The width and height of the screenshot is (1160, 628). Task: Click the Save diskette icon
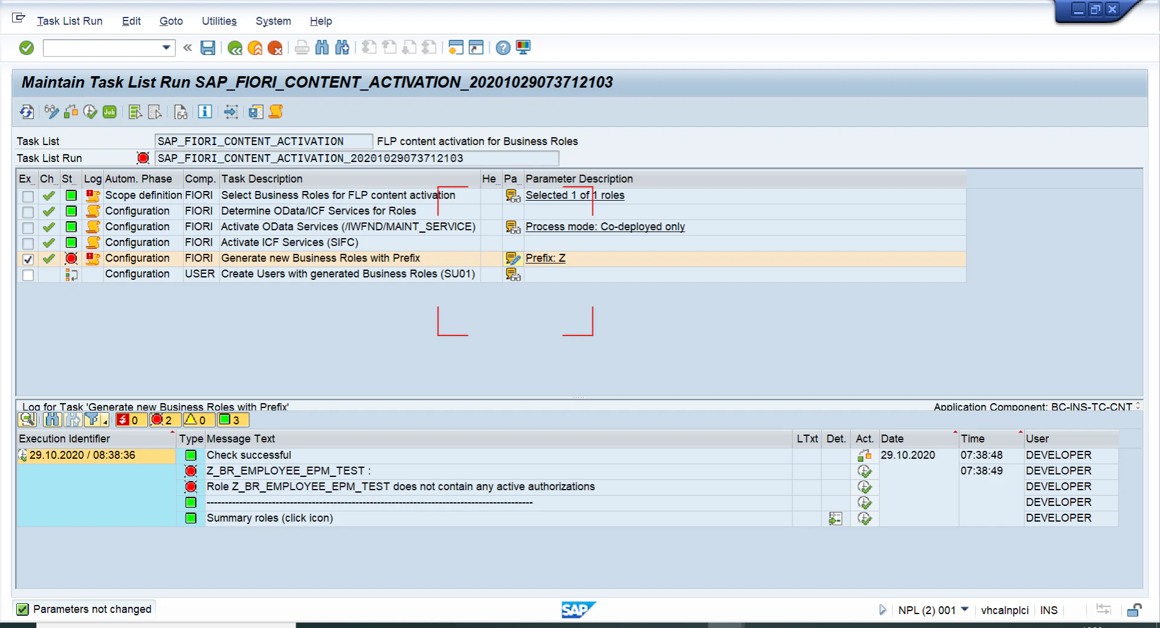coord(208,48)
